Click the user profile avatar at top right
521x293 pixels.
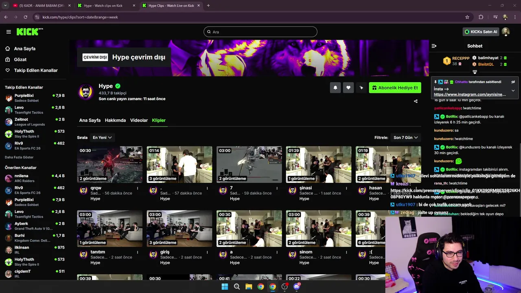506,32
